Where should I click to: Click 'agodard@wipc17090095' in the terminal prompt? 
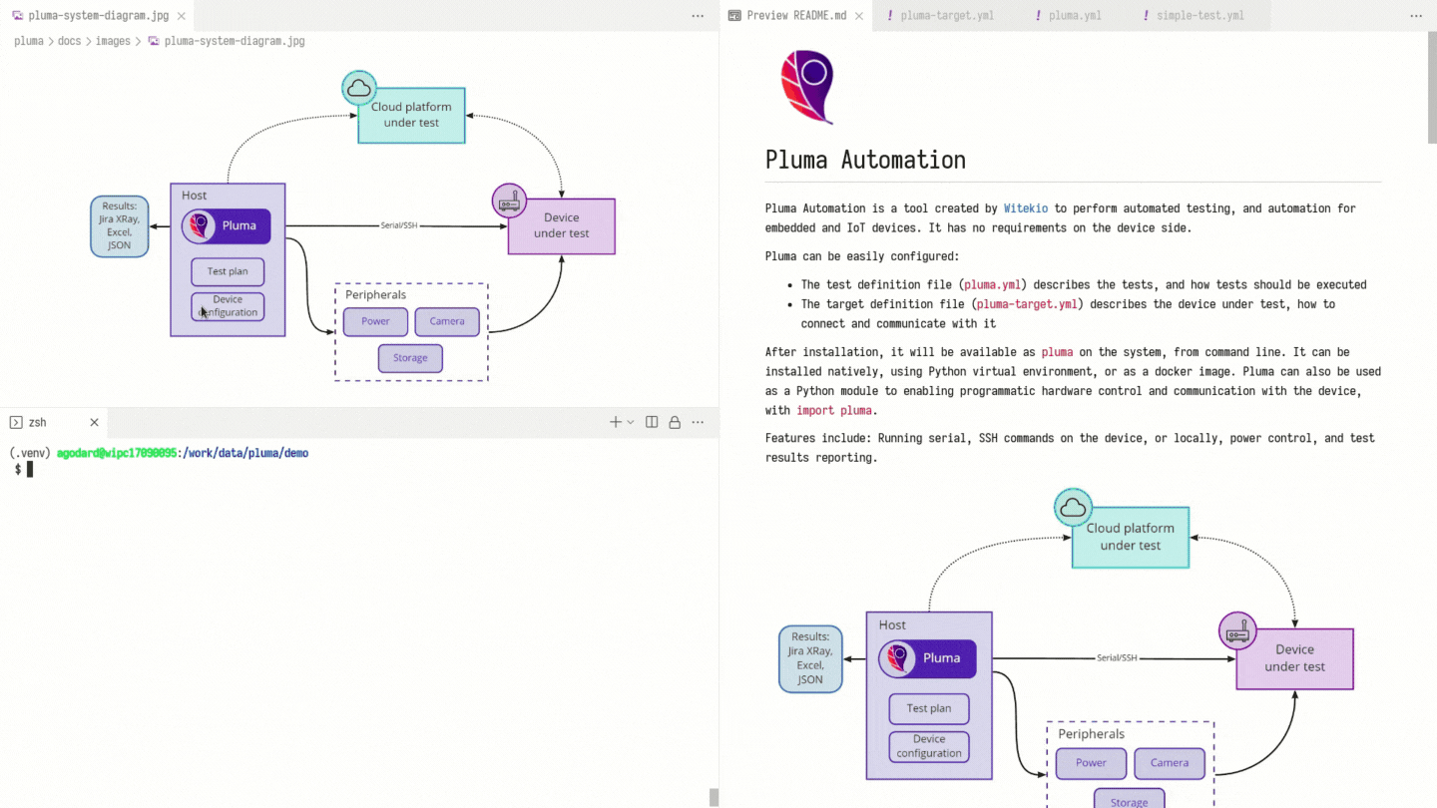click(116, 453)
